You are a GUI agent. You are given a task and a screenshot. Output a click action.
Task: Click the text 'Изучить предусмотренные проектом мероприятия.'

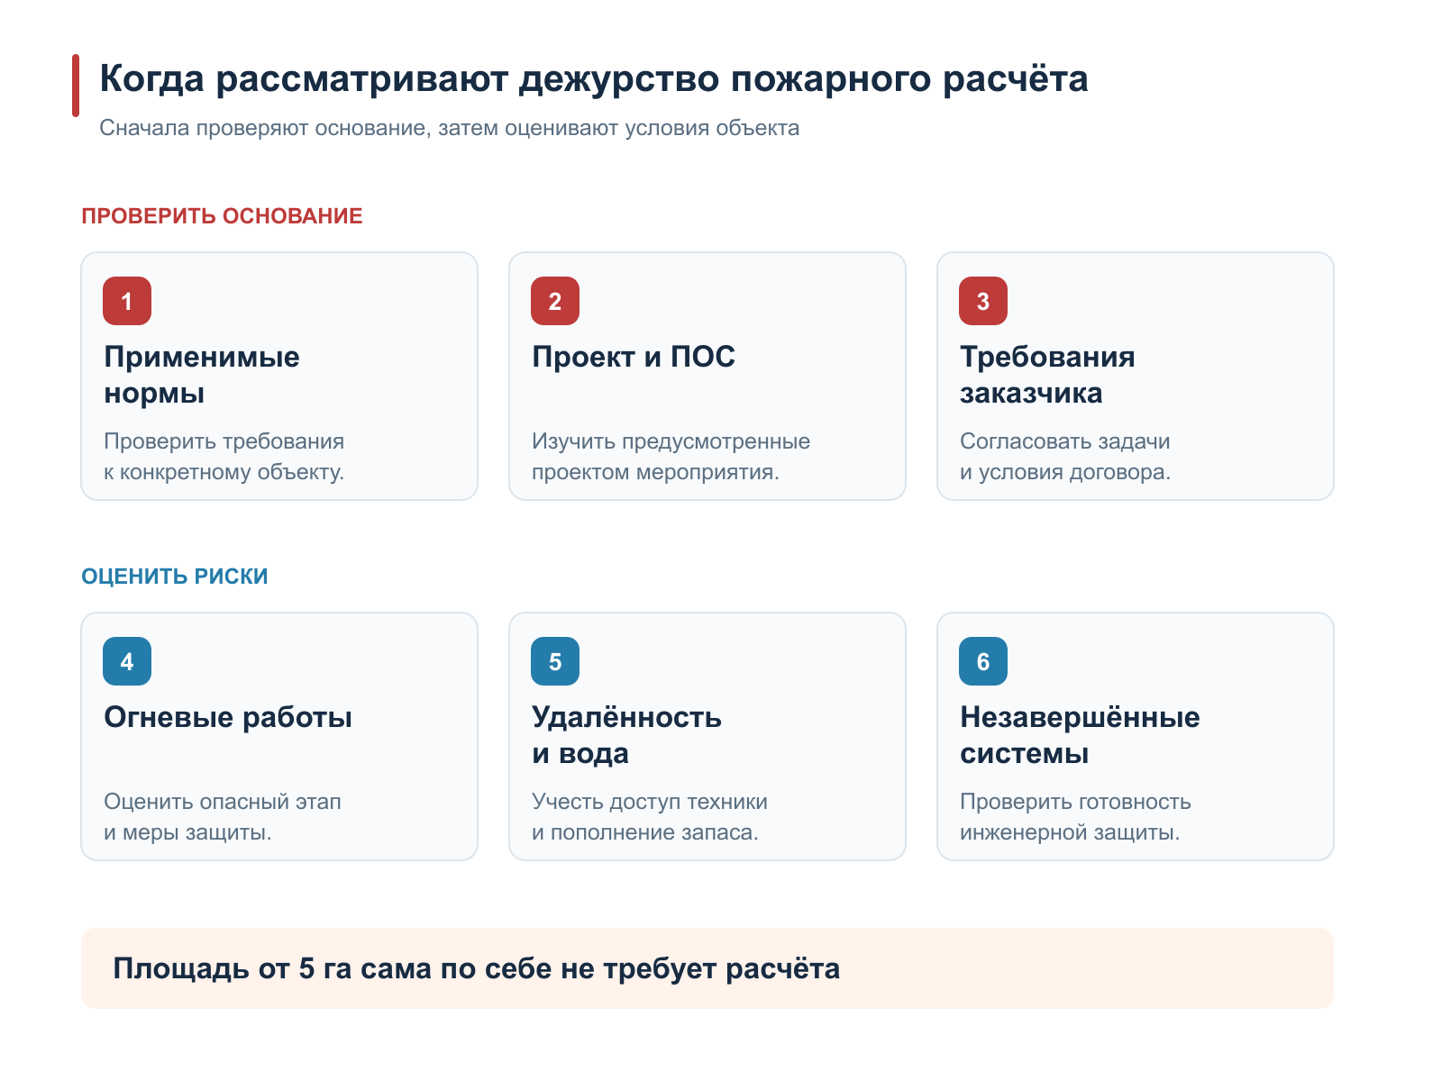671,457
